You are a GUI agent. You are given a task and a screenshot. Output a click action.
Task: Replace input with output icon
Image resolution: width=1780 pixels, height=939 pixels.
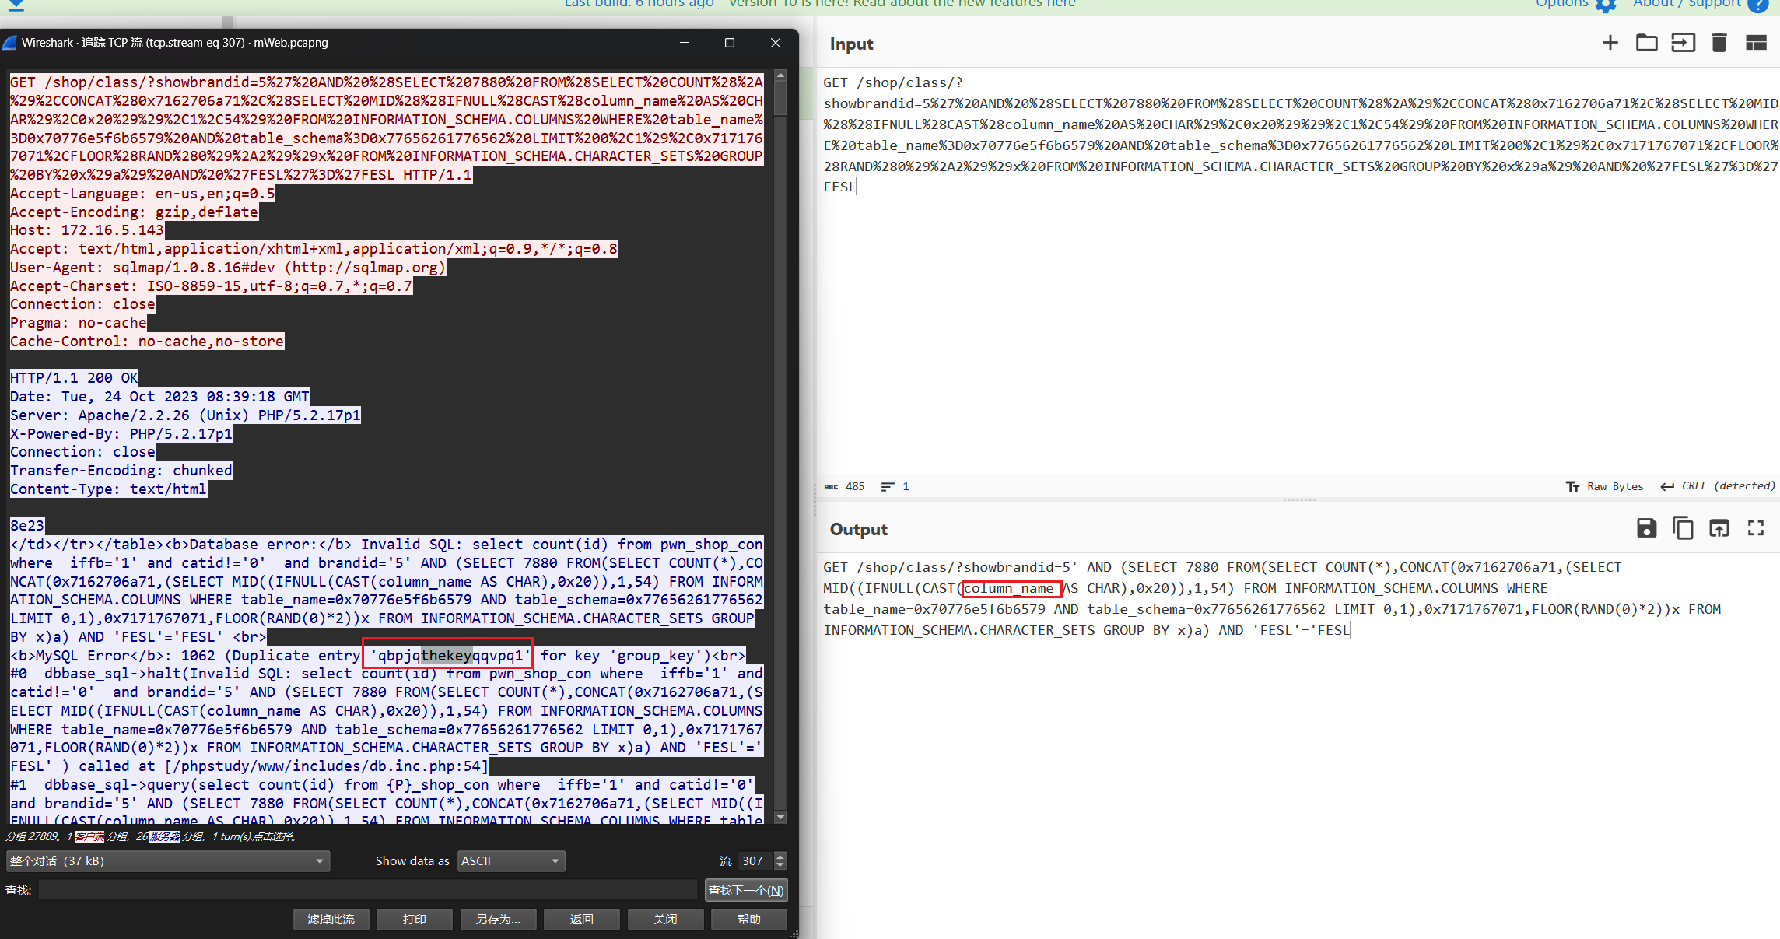pos(1719,529)
